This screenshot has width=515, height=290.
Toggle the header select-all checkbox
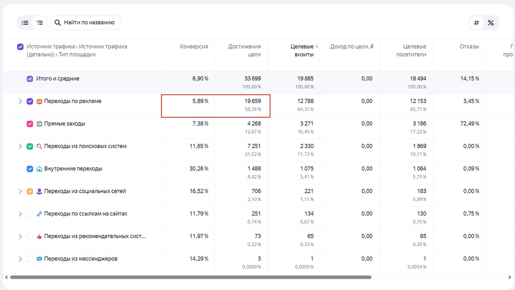pos(20,47)
